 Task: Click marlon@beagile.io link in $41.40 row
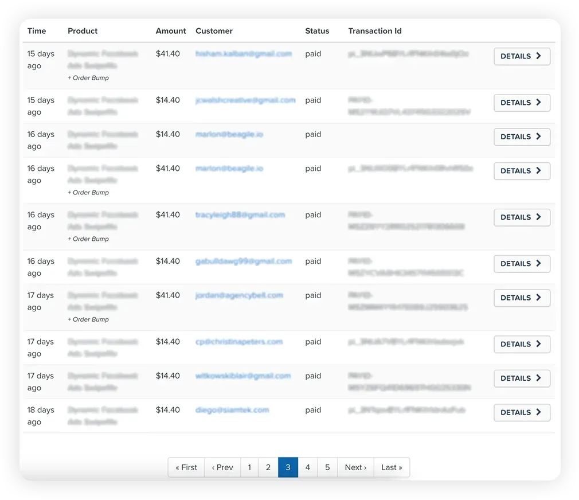pyautogui.click(x=229, y=169)
